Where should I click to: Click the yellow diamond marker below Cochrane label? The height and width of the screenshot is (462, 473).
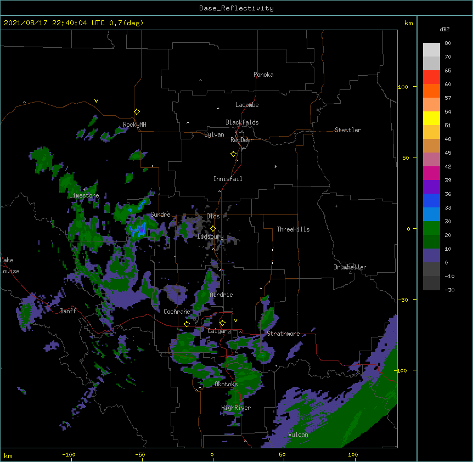click(187, 324)
